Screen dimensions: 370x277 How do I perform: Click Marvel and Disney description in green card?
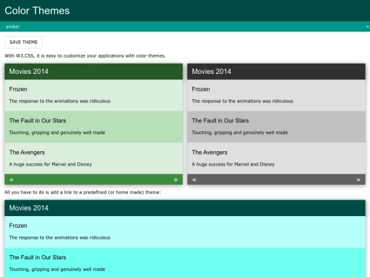tap(51, 164)
